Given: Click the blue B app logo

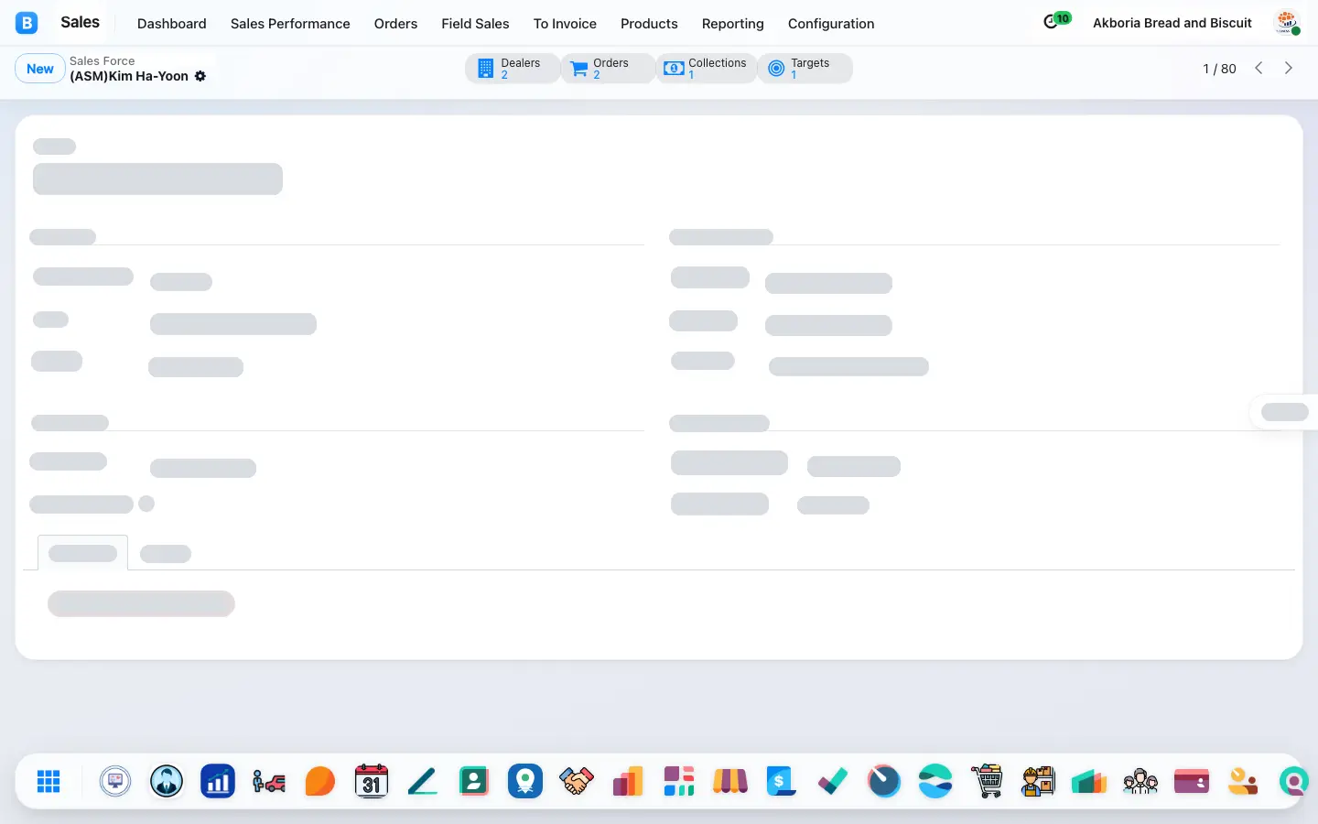Looking at the screenshot, I should [x=27, y=23].
